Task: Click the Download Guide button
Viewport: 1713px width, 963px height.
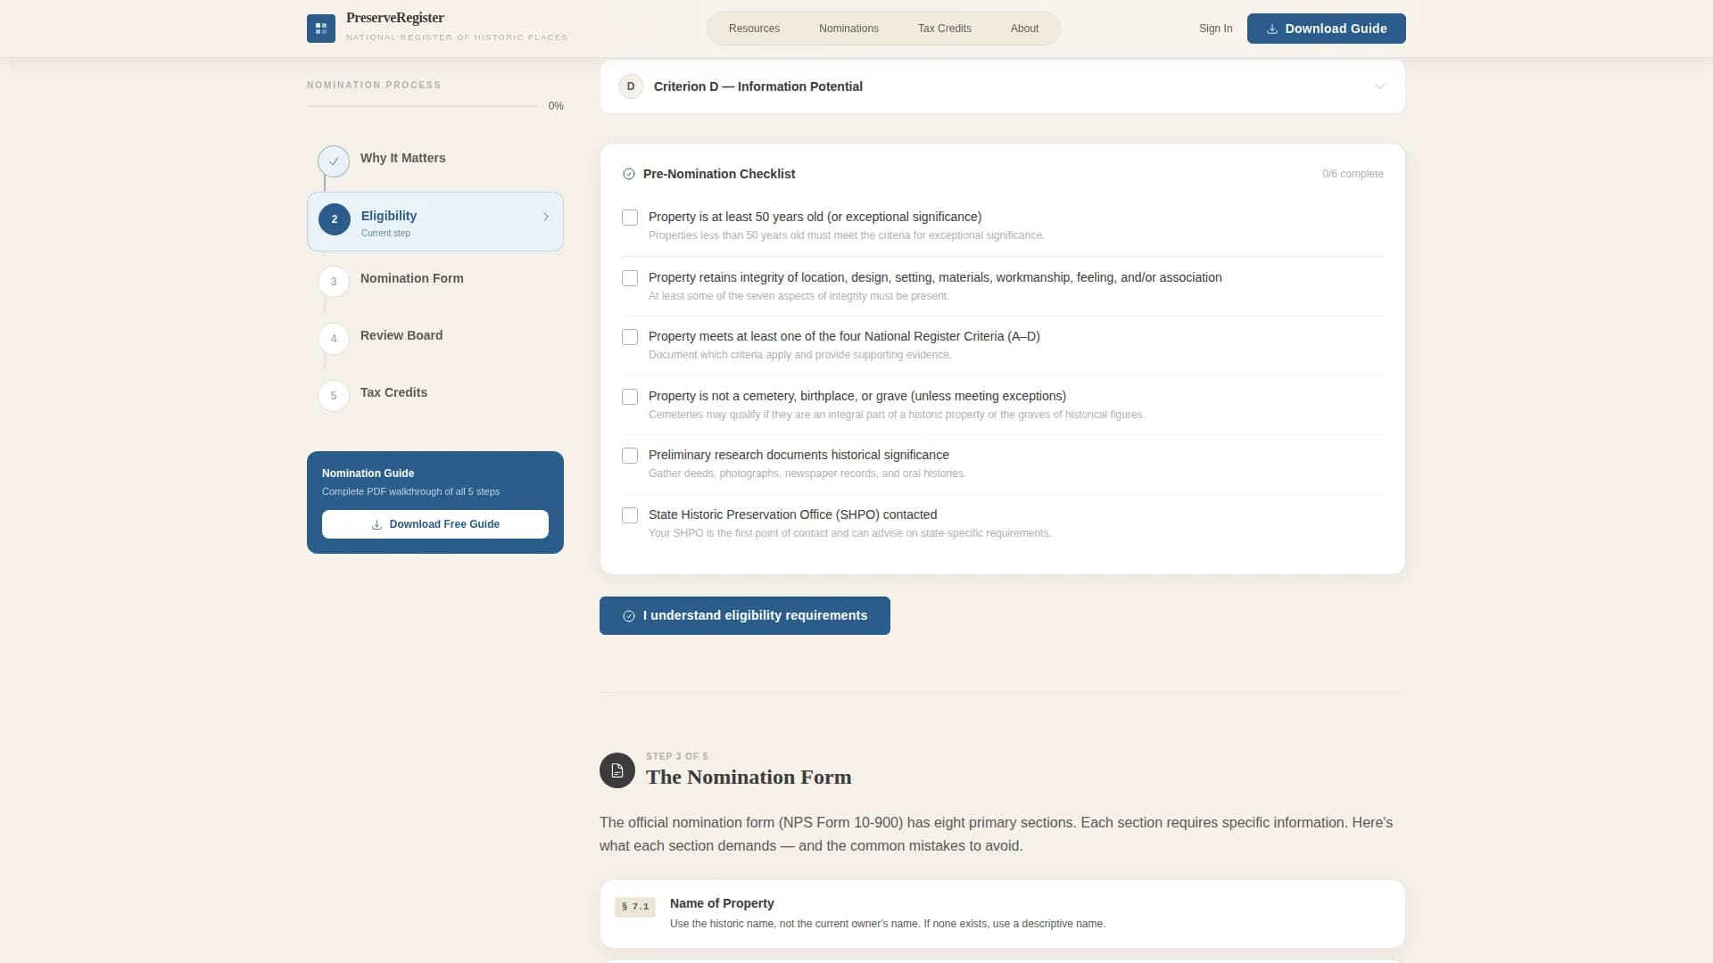Action: click(1326, 29)
